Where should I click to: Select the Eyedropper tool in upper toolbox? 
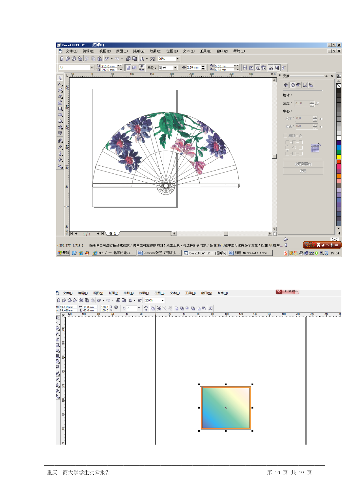(60, 147)
